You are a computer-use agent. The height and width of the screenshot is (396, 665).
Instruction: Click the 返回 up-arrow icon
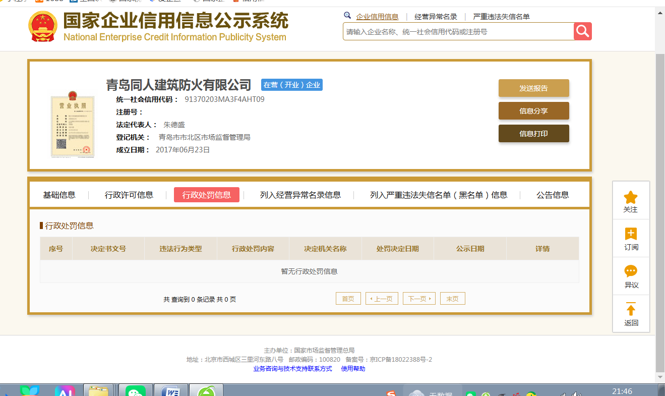coord(631,309)
